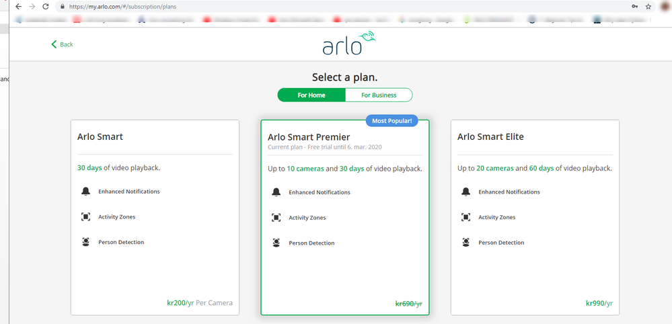Viewport: 672px width, 324px height.
Task: Click Person Detection text in Premier card
Action: 311,243
